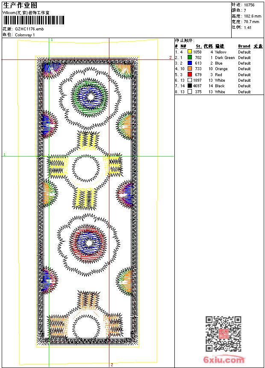265x368 pixels.
Task: Select the stitch count 613
Action: (198, 63)
